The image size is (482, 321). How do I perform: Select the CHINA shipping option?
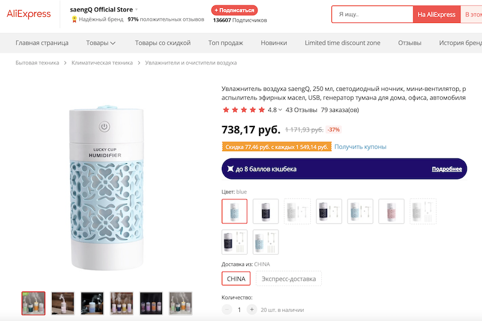coord(236,279)
